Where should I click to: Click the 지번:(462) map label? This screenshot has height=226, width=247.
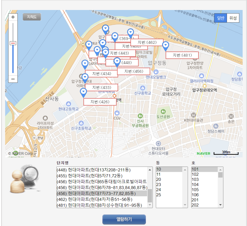click(147, 42)
